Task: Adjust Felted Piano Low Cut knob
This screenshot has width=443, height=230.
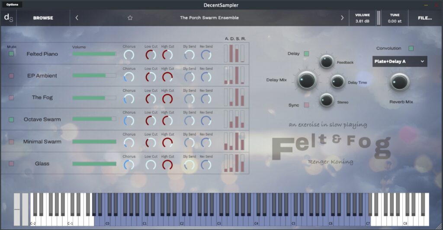Action: tap(151, 55)
